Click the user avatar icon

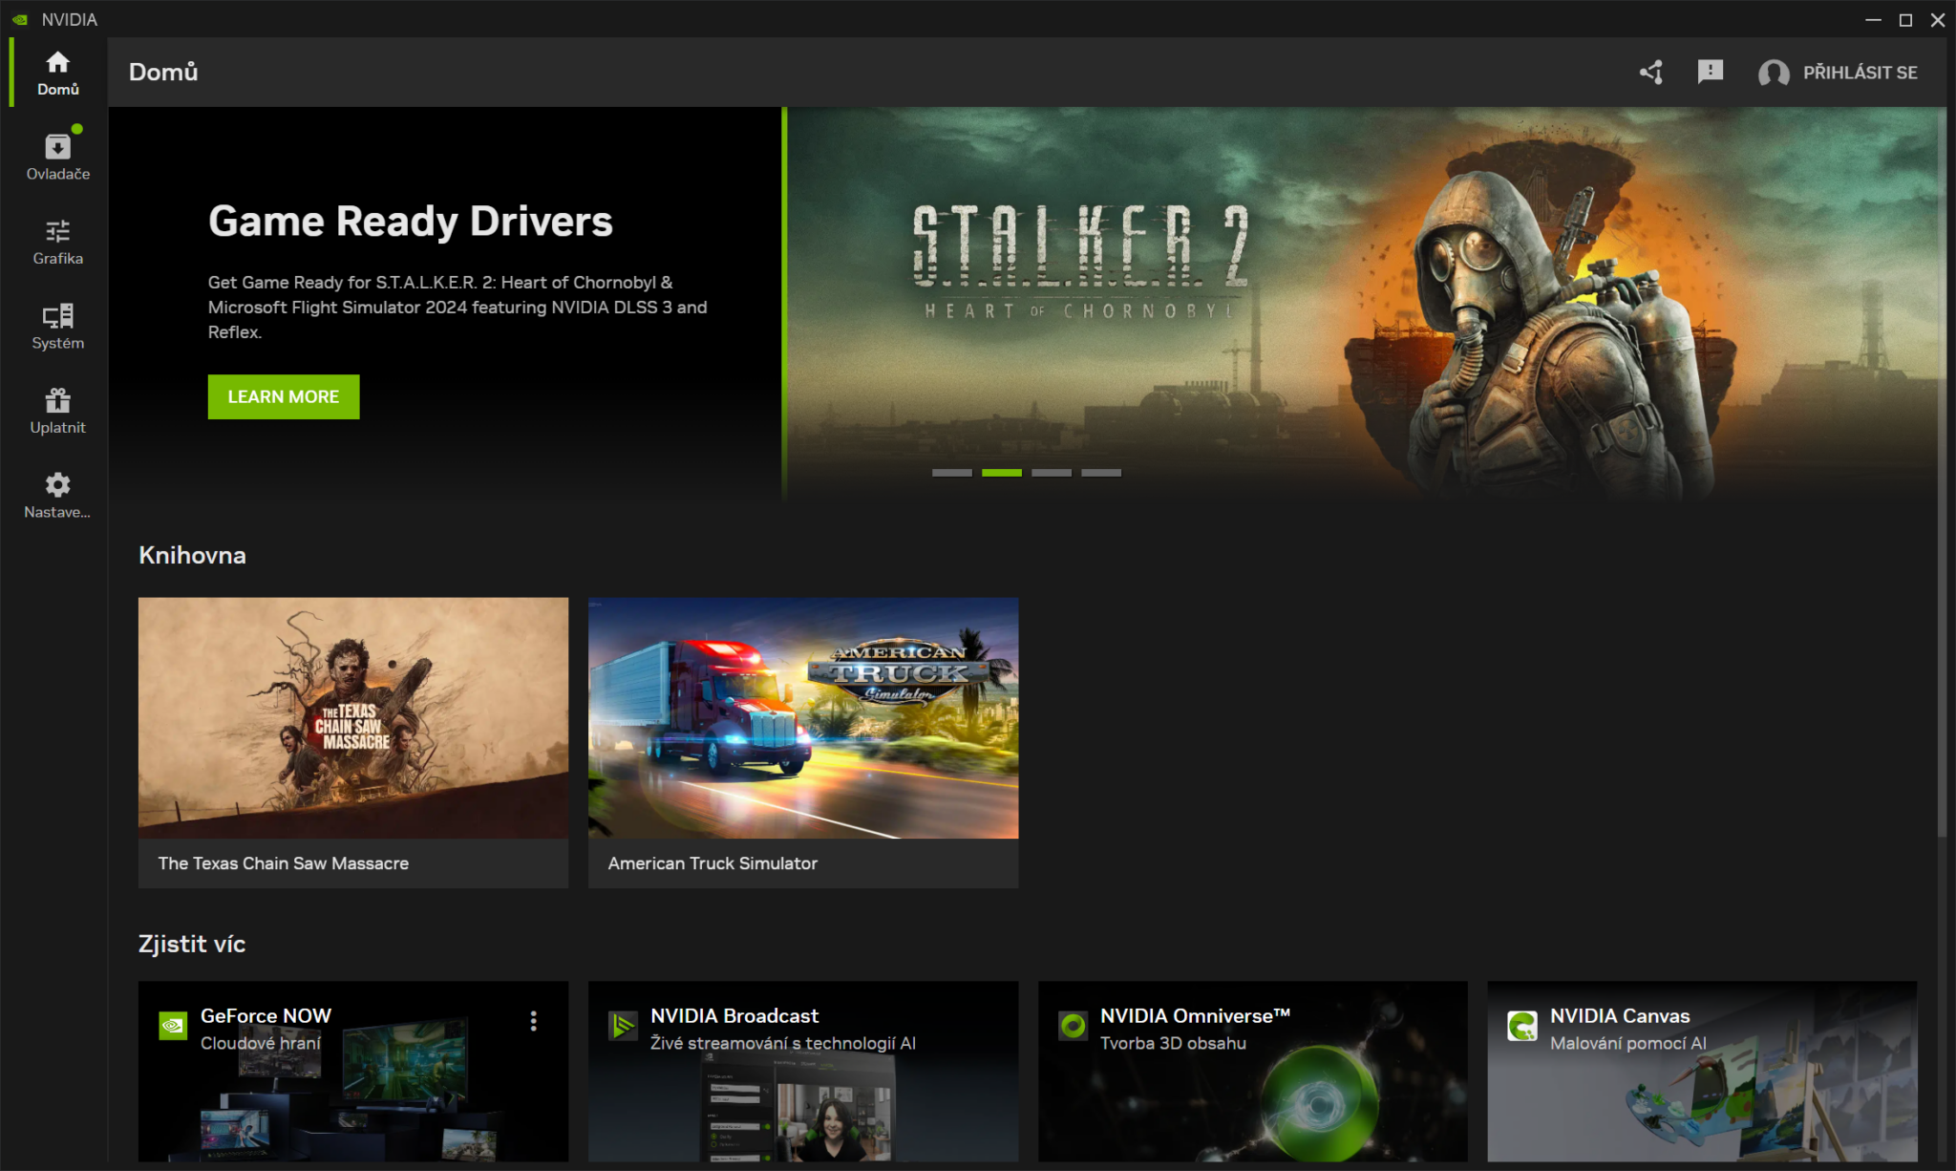pyautogui.click(x=1774, y=74)
